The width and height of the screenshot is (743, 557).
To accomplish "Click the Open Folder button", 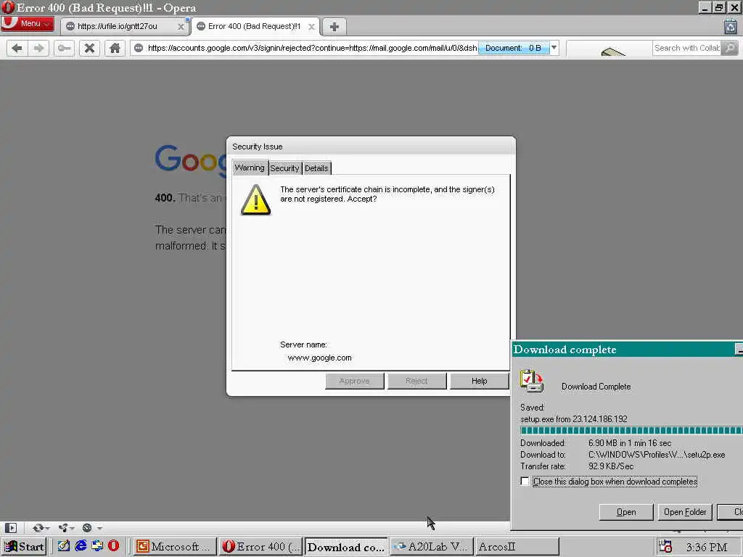I will tap(685, 512).
